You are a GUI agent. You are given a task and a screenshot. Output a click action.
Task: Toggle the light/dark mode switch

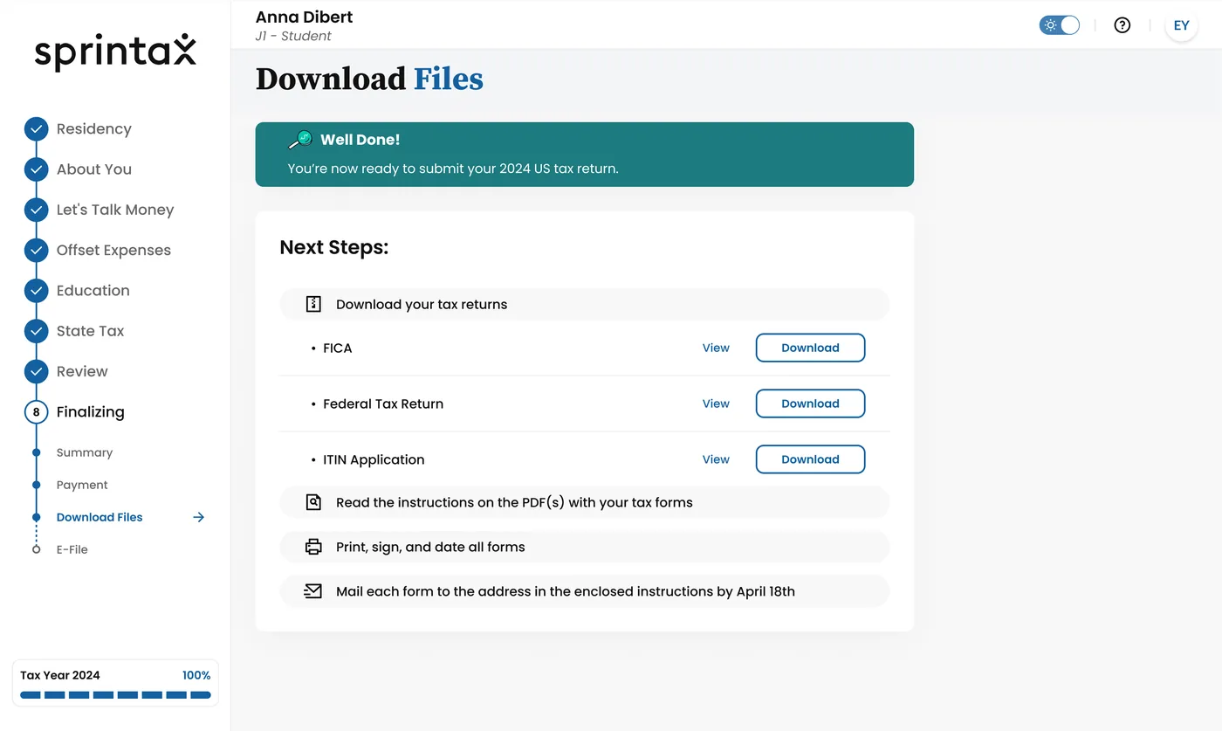tap(1059, 25)
